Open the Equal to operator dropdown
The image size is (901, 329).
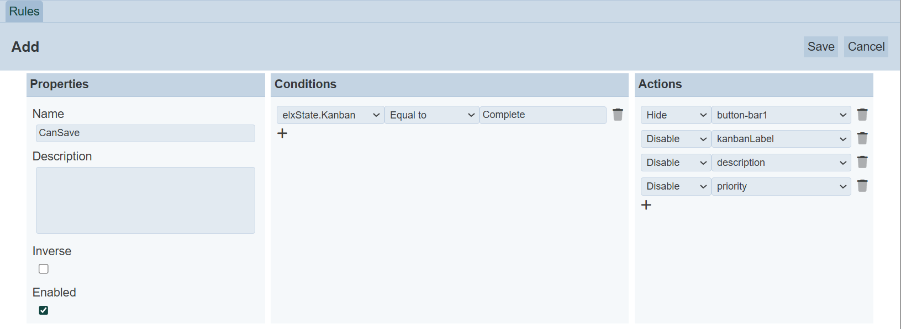tap(431, 115)
